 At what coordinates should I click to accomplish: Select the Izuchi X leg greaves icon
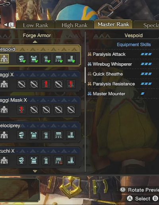click(x=71, y=161)
